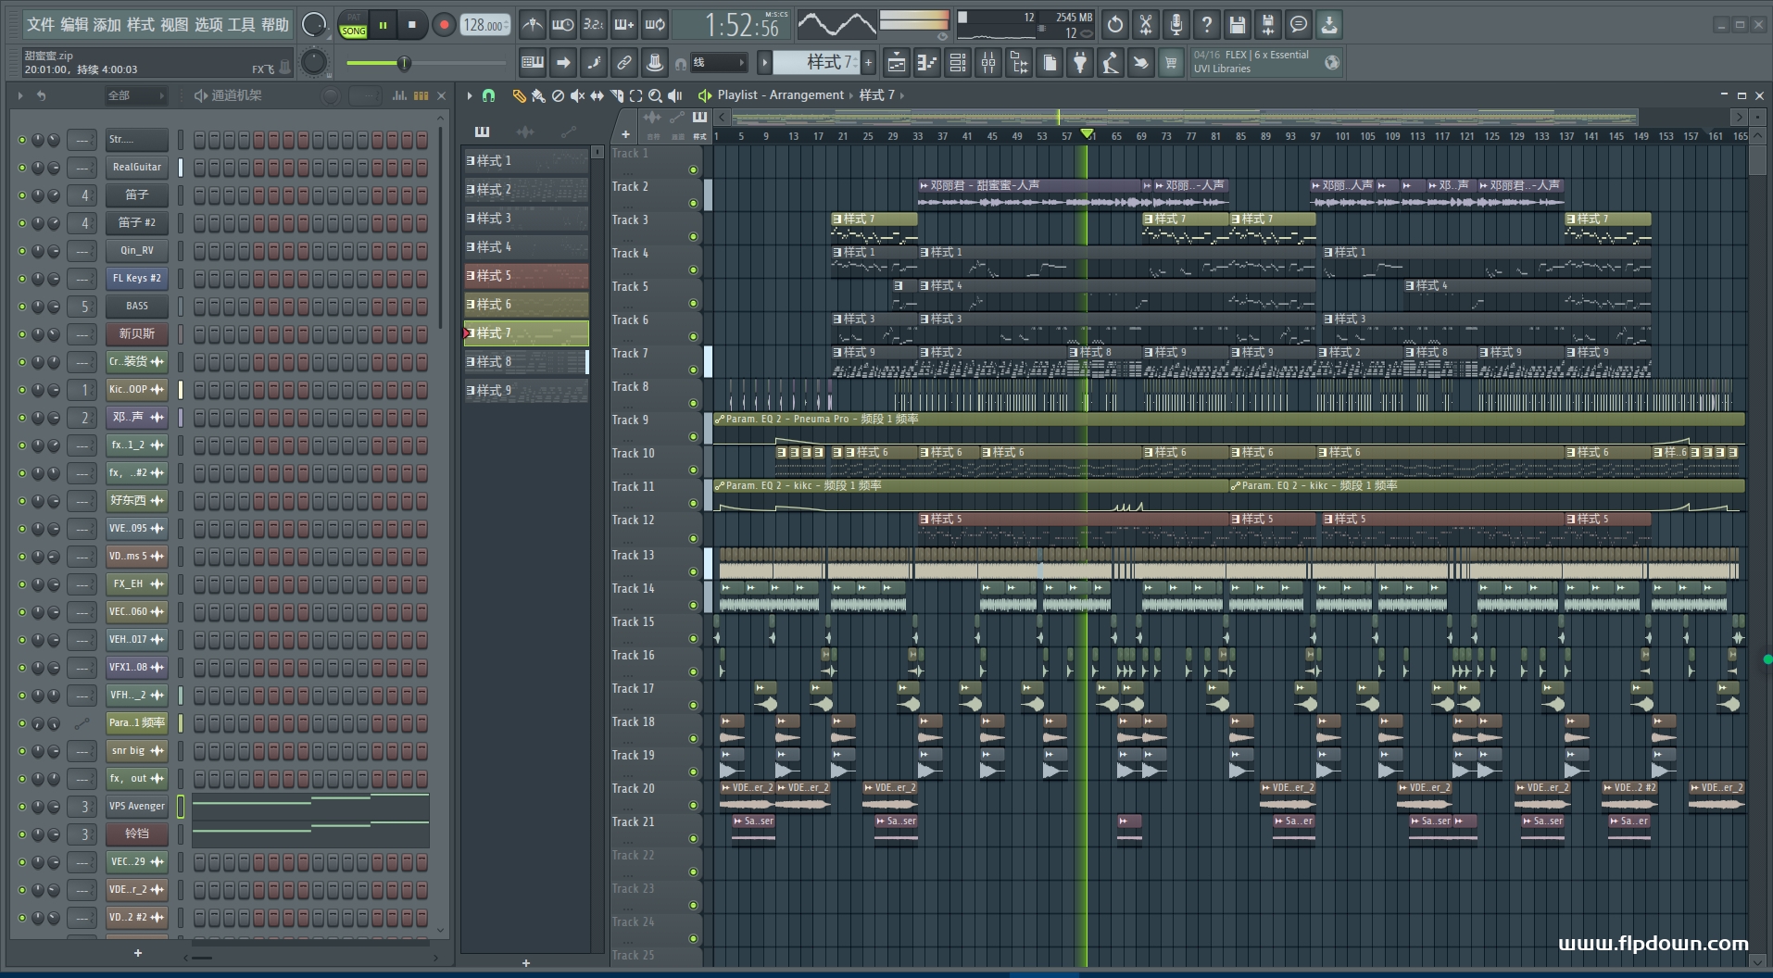
Task: Save project with floppy disk icon
Action: tap(1238, 25)
